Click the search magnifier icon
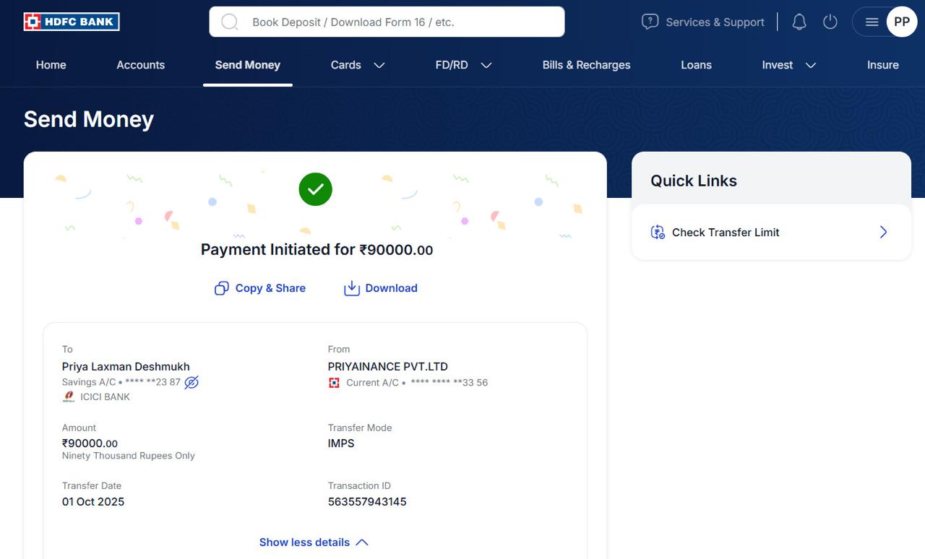The width and height of the screenshot is (925, 559). [x=230, y=22]
